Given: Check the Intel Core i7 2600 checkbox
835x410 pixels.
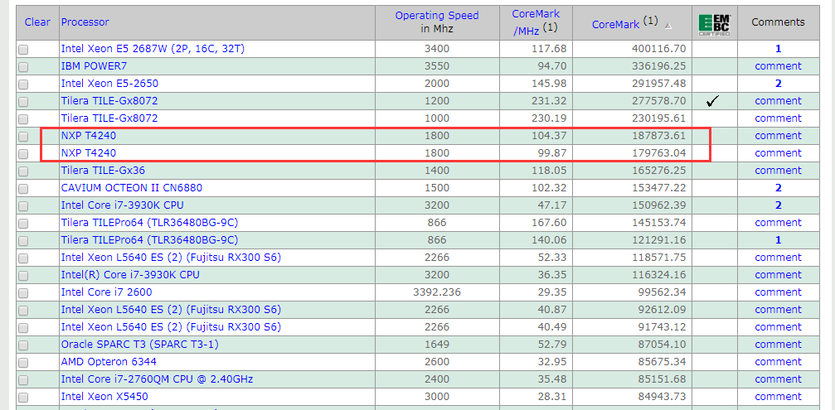Looking at the screenshot, I should click(23, 293).
